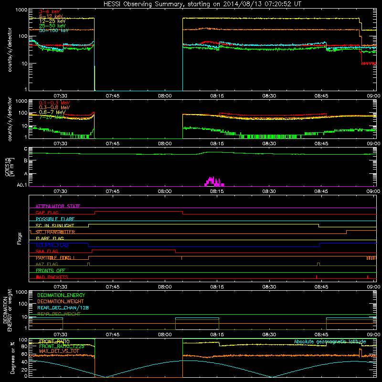Click the red BAD_PACKETS label
Image resolution: width=382 pixels, height=382 pixels.
point(52,277)
